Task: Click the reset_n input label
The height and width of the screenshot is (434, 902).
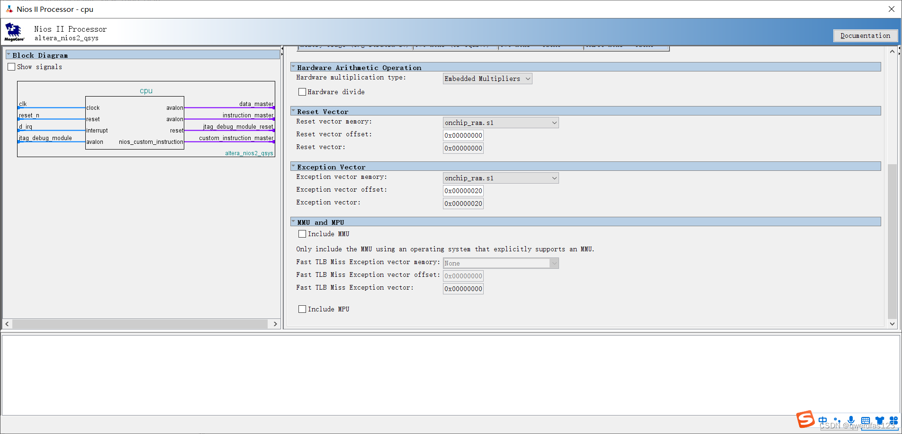Action: click(x=29, y=115)
